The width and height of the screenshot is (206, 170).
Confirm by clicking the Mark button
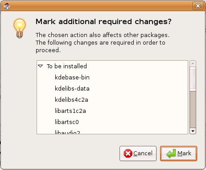[178, 153]
